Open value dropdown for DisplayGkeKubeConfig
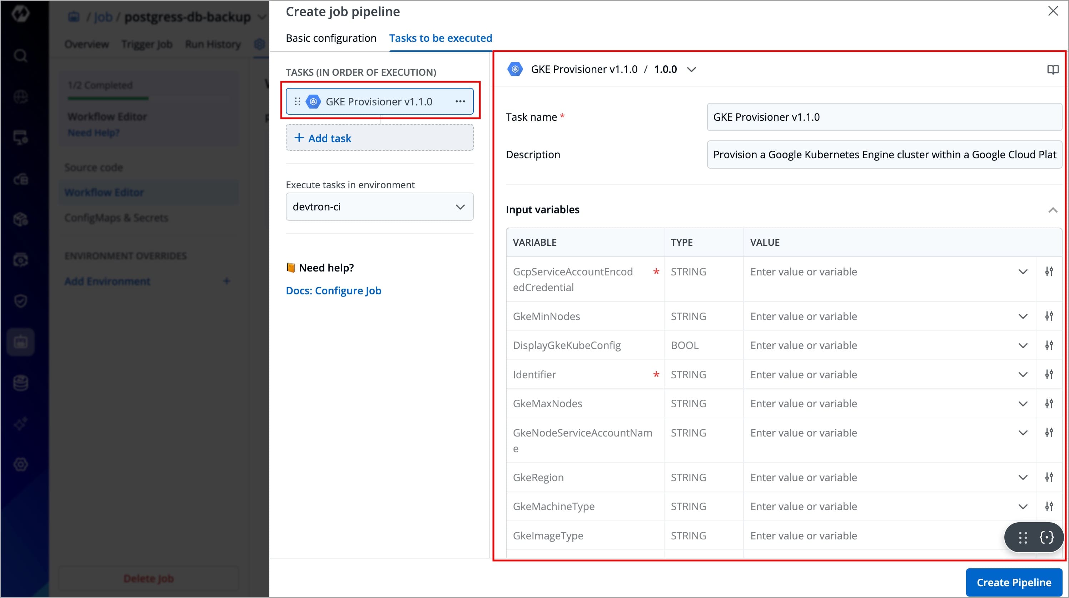Viewport: 1069px width, 598px height. (x=1023, y=345)
